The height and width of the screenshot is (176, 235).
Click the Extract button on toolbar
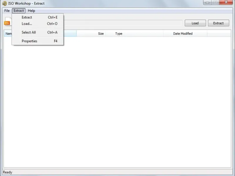click(x=218, y=23)
